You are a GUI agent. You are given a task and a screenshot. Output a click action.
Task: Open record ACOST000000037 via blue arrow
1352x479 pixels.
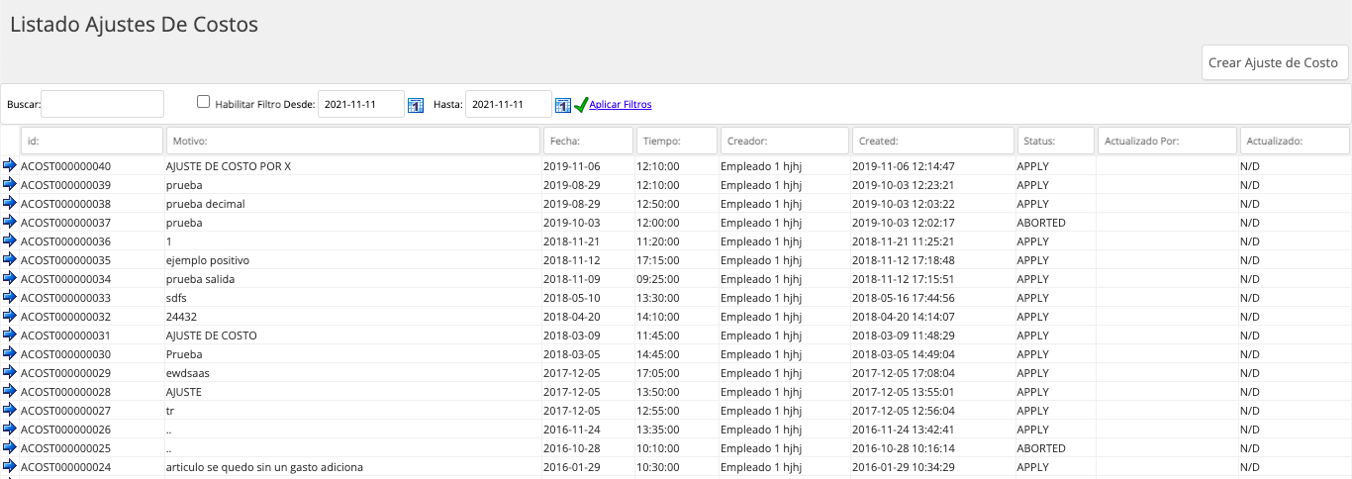tap(10, 222)
